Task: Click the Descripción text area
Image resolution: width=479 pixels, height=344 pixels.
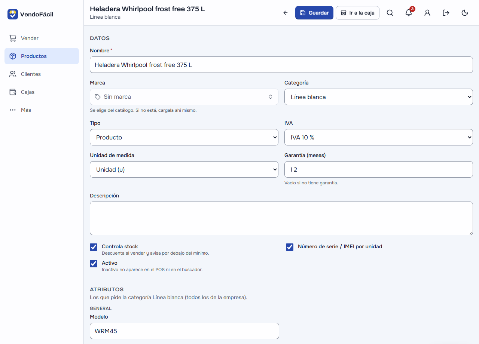Action: point(281,218)
